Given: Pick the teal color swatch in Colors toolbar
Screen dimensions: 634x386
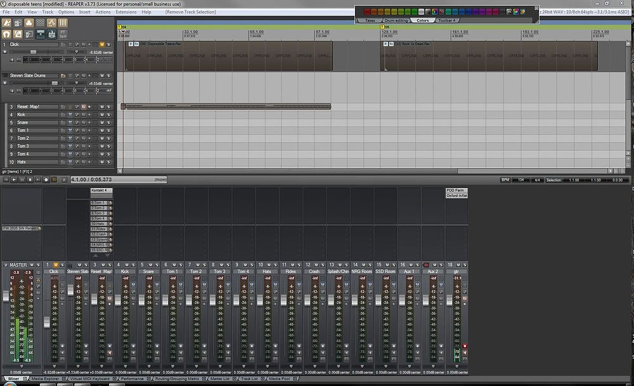Looking at the screenshot, I should (448, 11).
